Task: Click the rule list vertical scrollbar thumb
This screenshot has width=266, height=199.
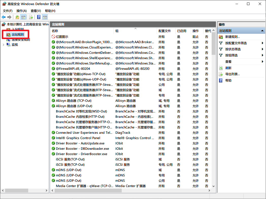Action: 213,44
